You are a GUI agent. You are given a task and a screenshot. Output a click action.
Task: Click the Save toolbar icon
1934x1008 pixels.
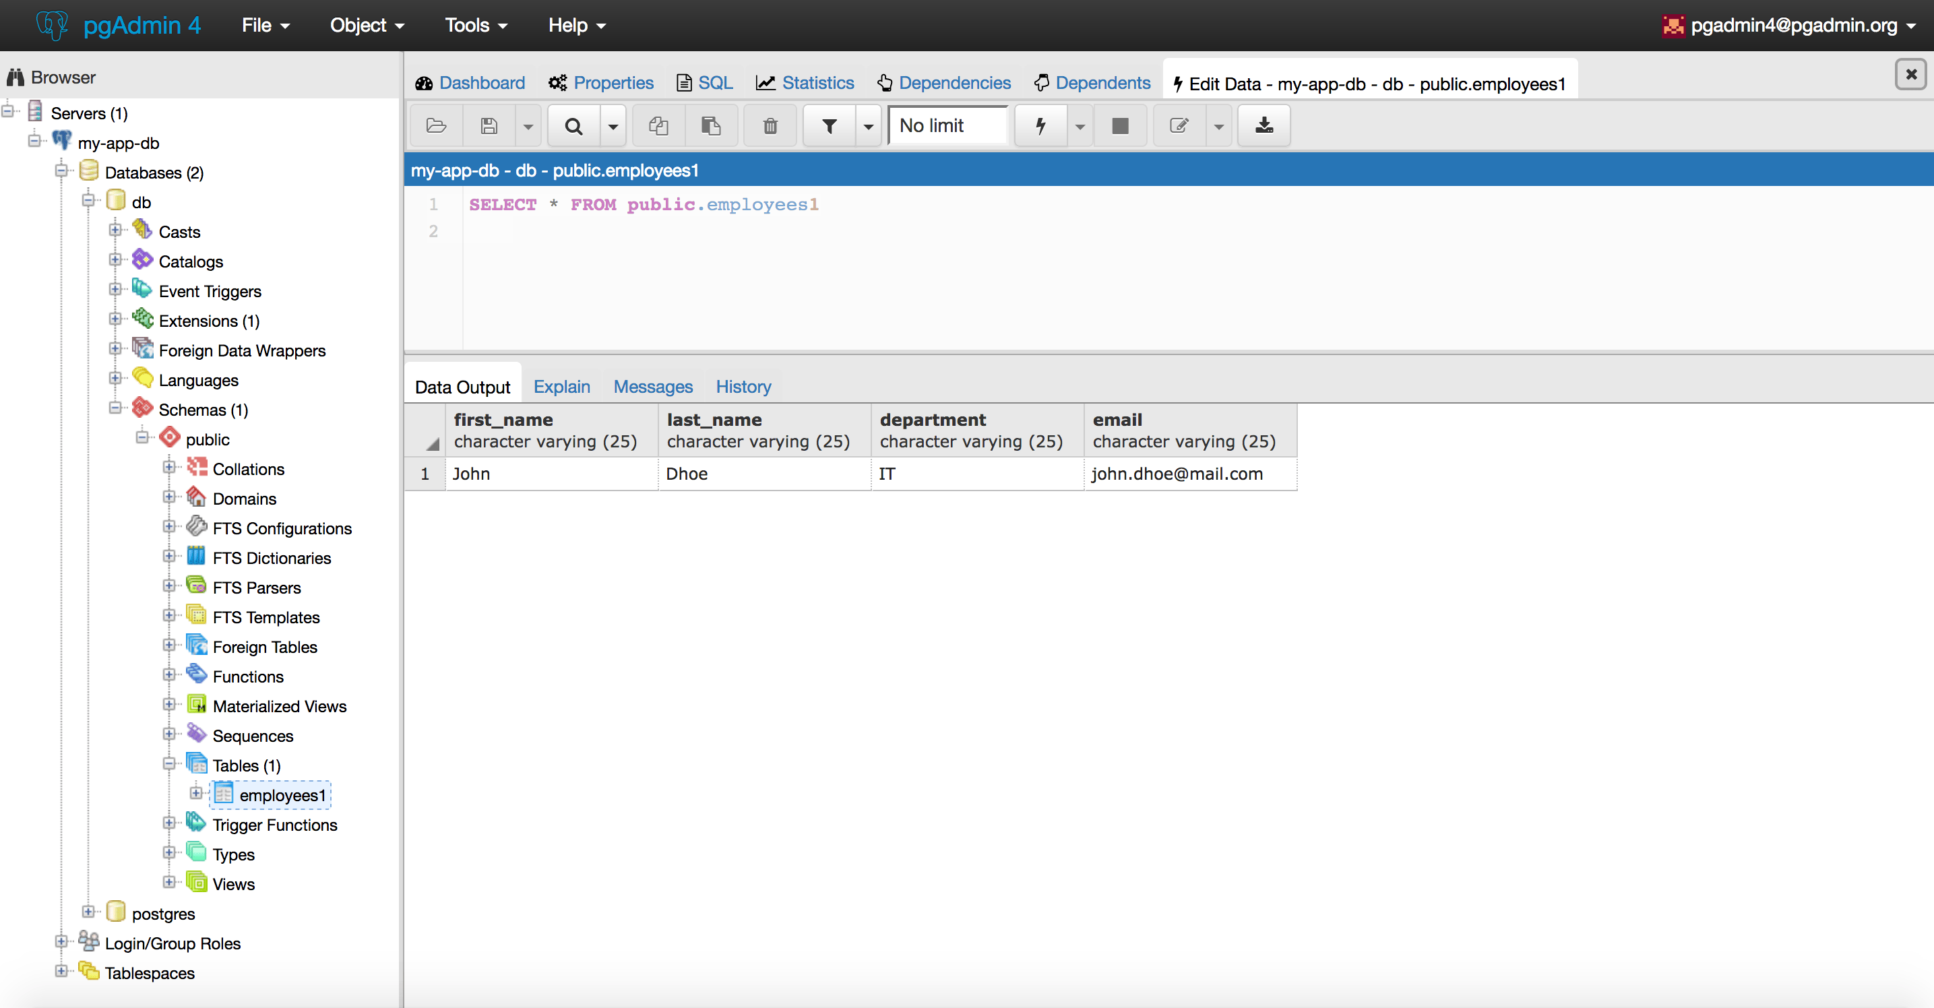coord(489,125)
